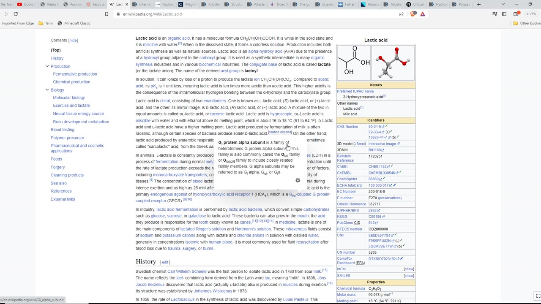
Task: Switch to the 'Positive' tab
Action: pyautogui.click(x=72, y=4)
